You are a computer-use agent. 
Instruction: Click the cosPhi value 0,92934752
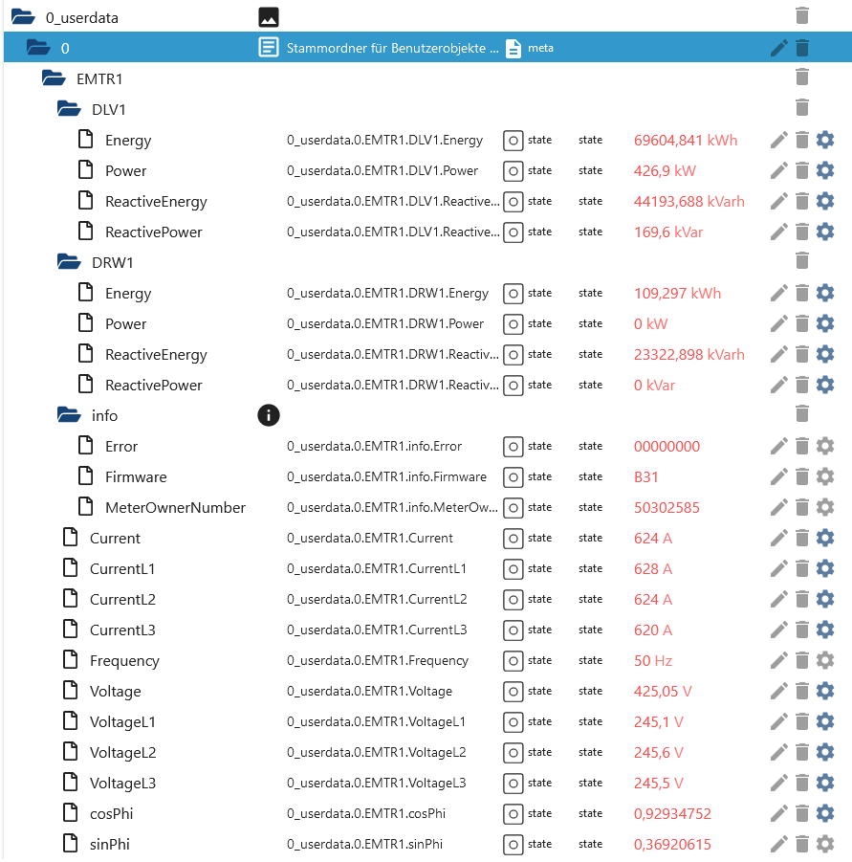672,813
